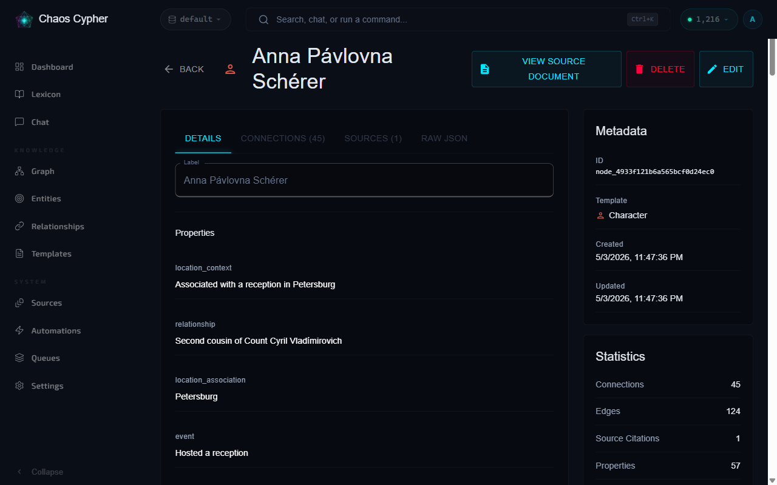
Task: Click the Collapse sidebar chevron icon
Action: (19, 472)
